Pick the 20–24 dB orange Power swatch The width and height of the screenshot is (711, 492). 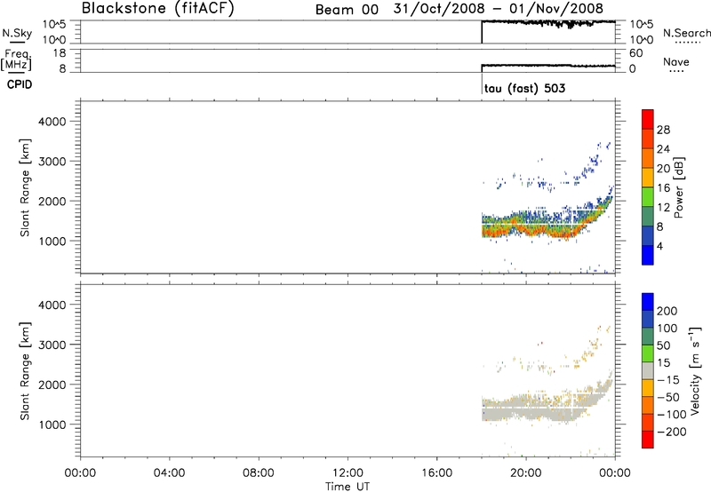click(x=648, y=158)
